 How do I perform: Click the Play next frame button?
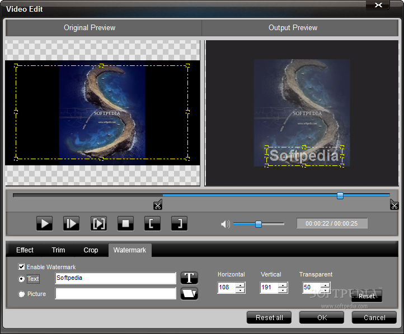pyautogui.click(x=72, y=223)
